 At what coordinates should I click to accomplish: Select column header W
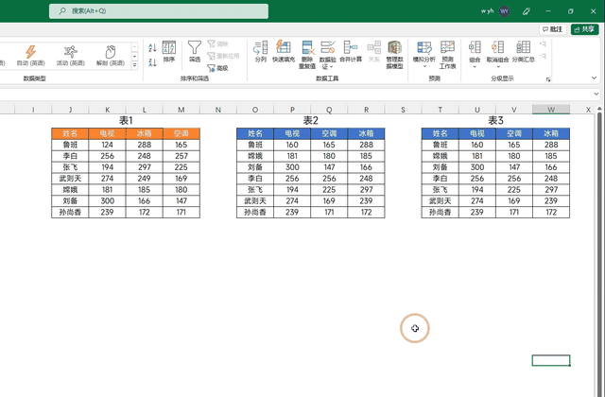point(551,110)
